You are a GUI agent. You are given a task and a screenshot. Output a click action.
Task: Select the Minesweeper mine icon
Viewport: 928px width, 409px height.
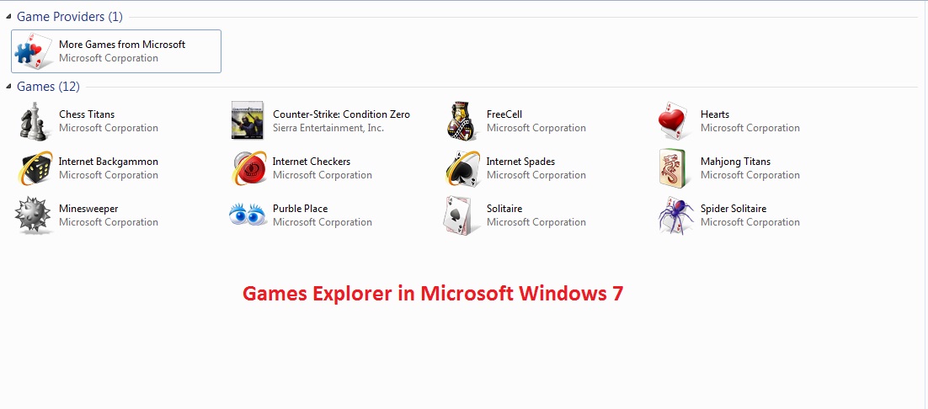click(x=34, y=215)
